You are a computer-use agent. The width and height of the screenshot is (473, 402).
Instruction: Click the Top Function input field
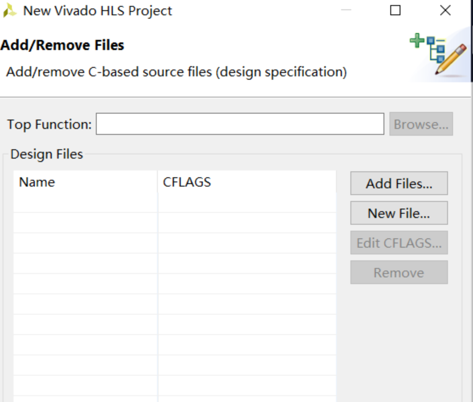coord(240,124)
